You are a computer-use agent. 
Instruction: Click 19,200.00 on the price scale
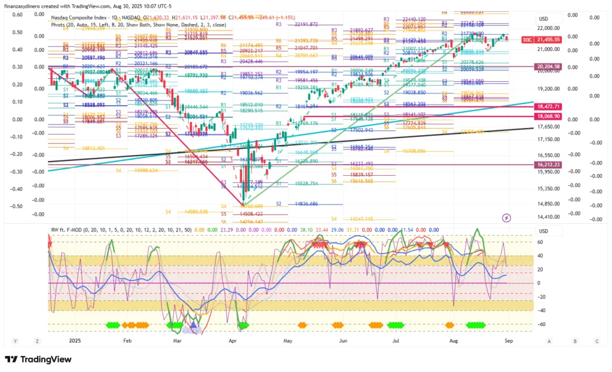(x=549, y=89)
